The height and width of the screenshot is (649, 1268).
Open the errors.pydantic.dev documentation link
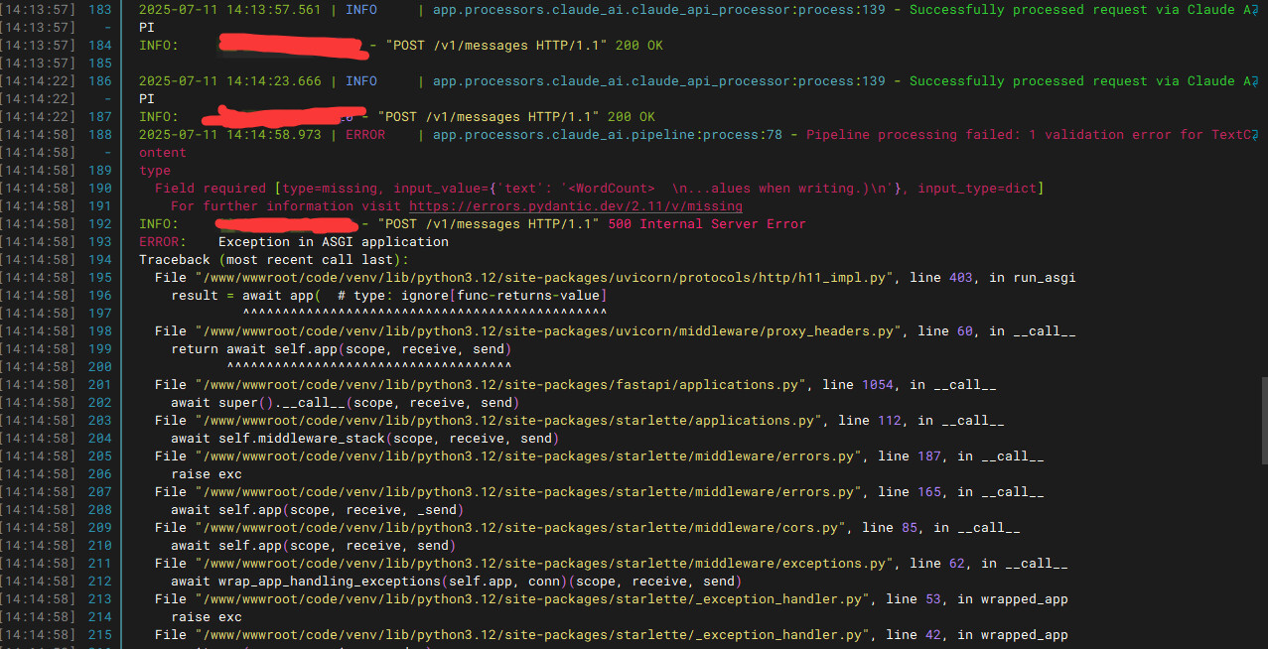(575, 206)
